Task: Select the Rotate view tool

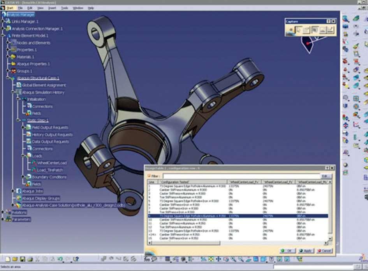Action: tap(226, 259)
